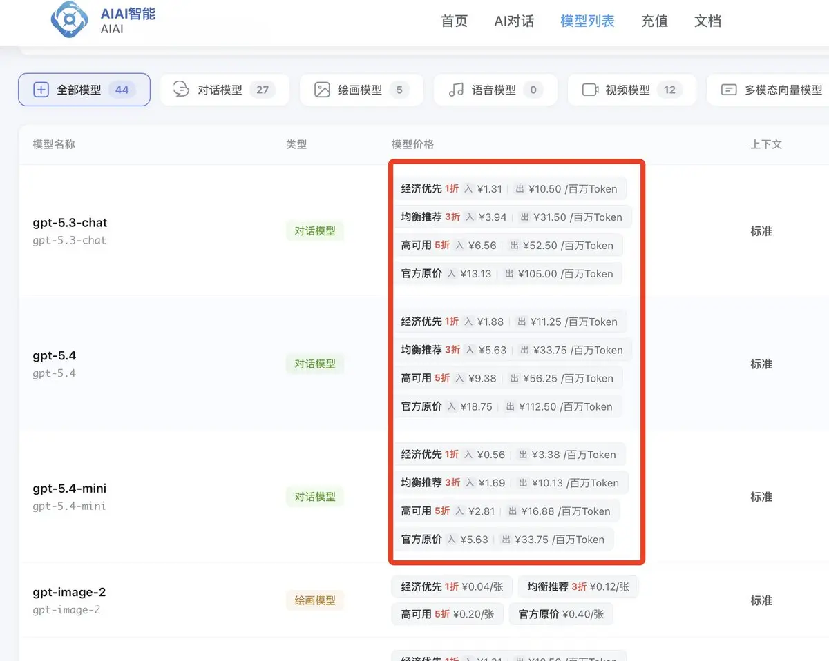Open 充值 page from navigation

pos(654,21)
